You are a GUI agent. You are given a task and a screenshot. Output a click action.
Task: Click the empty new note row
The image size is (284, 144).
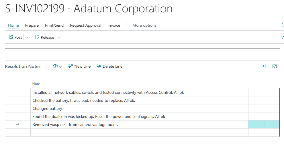pos(139,132)
